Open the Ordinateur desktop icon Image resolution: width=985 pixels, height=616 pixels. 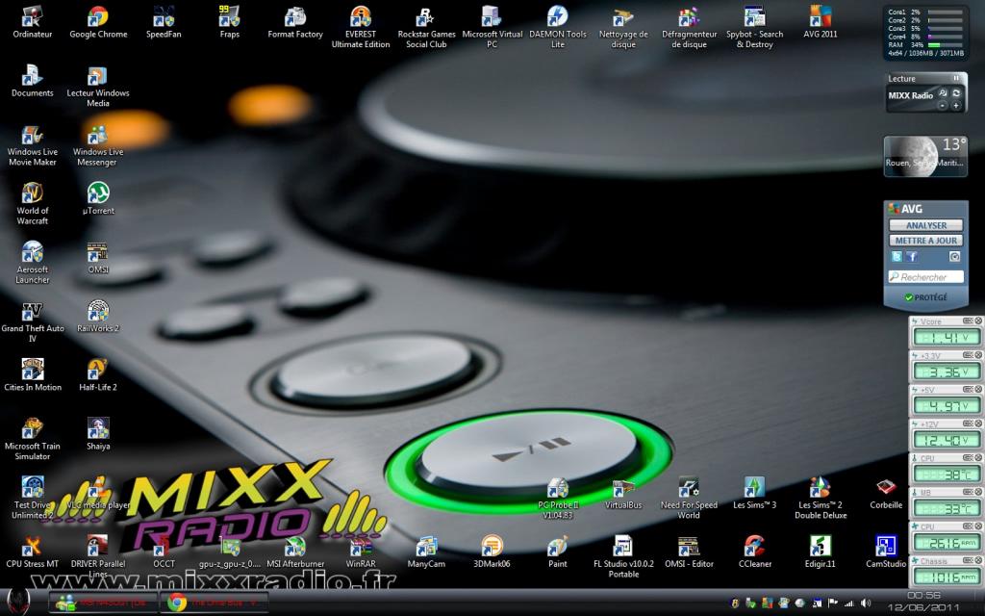tap(32, 22)
